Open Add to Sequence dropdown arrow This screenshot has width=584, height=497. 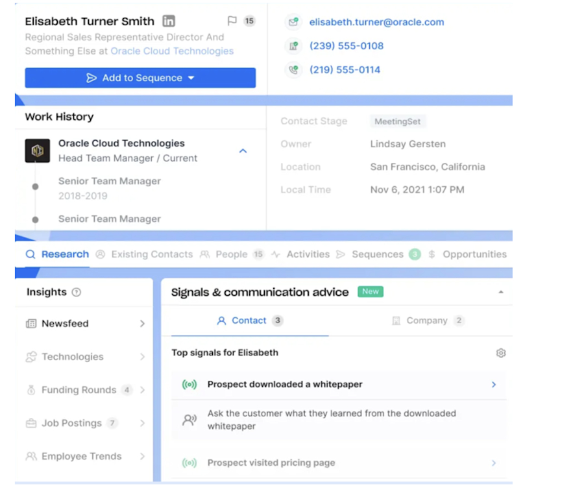[x=191, y=78]
